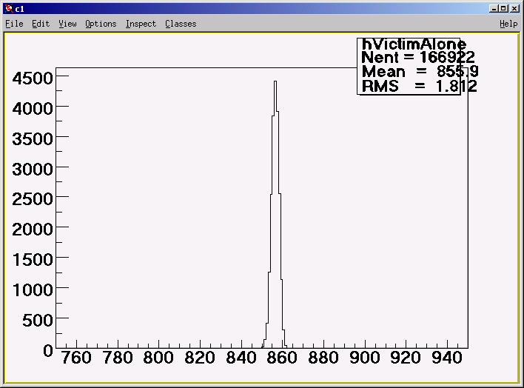Image resolution: width=524 pixels, height=388 pixels.
Task: Click the RMS = 1.812 statistic
Action: tap(419, 86)
